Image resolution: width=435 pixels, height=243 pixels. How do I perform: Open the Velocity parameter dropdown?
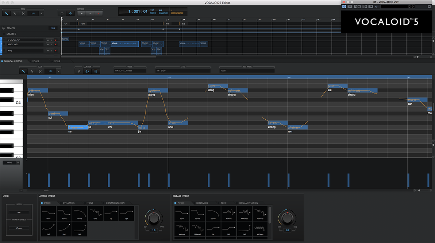click(11, 163)
